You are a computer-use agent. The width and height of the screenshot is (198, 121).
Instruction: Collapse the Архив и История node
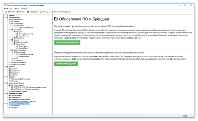5,93
